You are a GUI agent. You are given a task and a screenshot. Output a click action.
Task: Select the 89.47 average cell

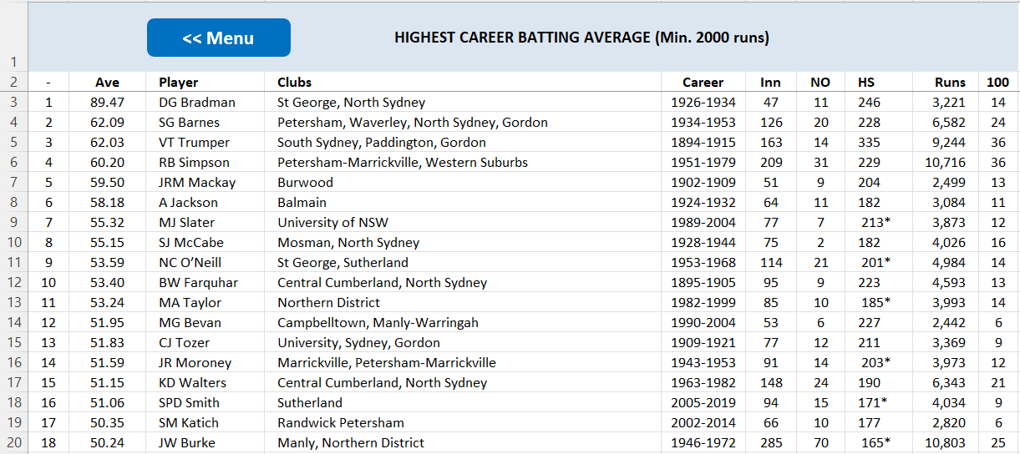tap(107, 102)
